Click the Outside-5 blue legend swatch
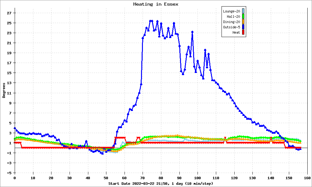 [243, 27]
